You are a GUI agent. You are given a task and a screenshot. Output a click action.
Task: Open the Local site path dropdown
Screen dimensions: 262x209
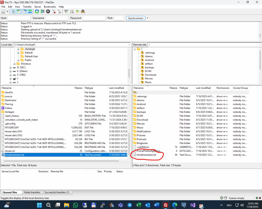coord(129,45)
